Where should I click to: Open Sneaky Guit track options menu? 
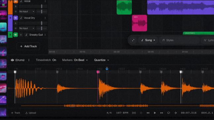[45, 35]
